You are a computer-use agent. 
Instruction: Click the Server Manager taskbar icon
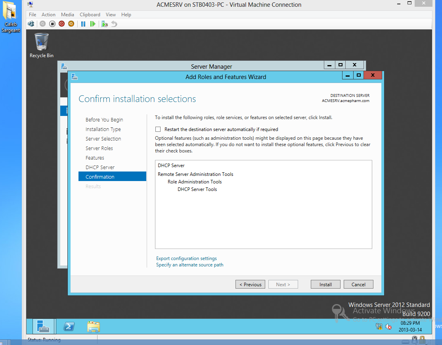[44, 327]
